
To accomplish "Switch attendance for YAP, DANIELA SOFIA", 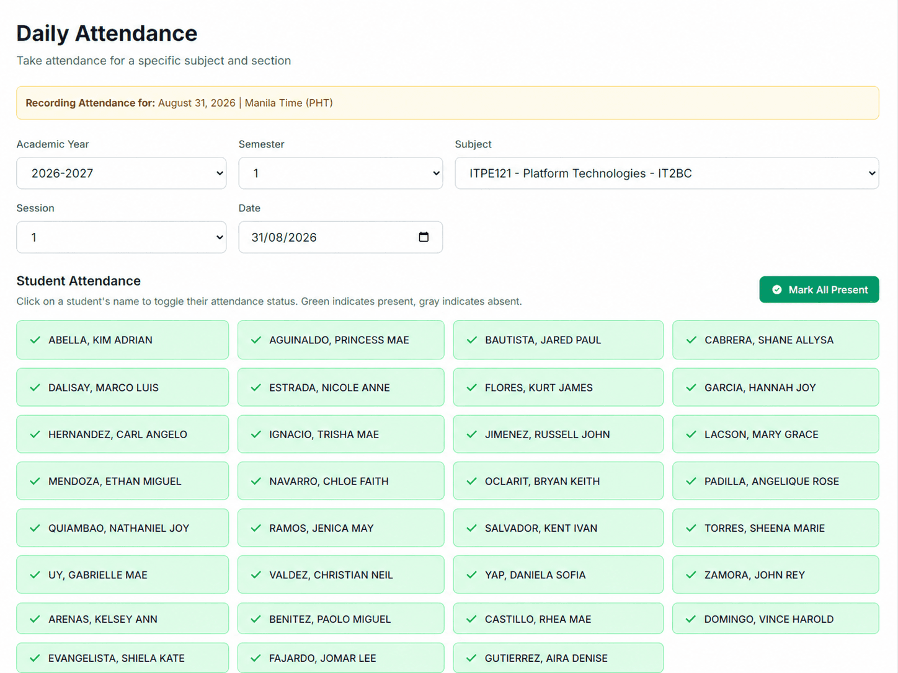I will (558, 575).
